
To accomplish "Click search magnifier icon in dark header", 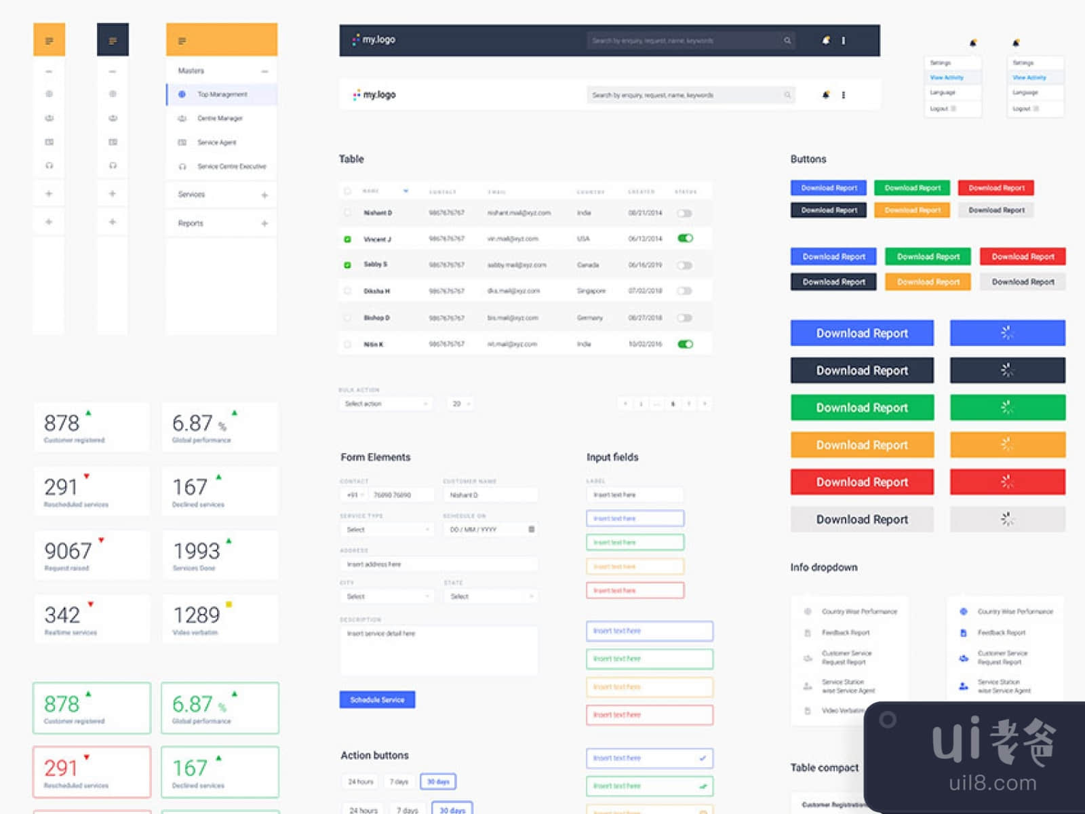I will [x=787, y=41].
